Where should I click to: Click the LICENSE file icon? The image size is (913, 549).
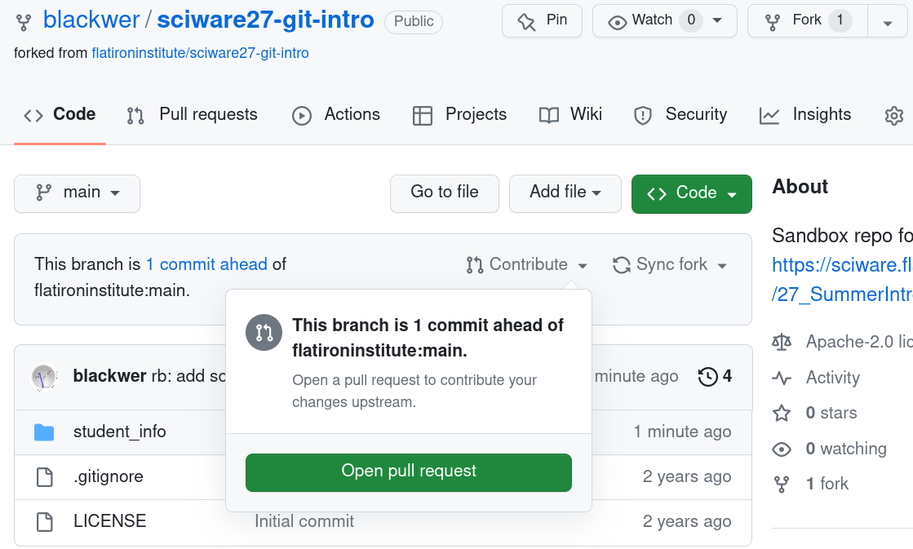[x=45, y=521]
